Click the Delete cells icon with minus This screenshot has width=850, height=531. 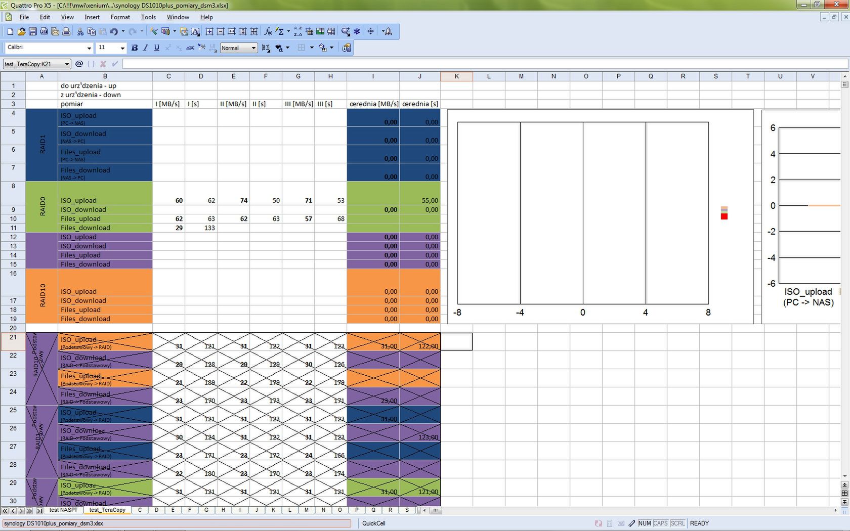(x=220, y=31)
